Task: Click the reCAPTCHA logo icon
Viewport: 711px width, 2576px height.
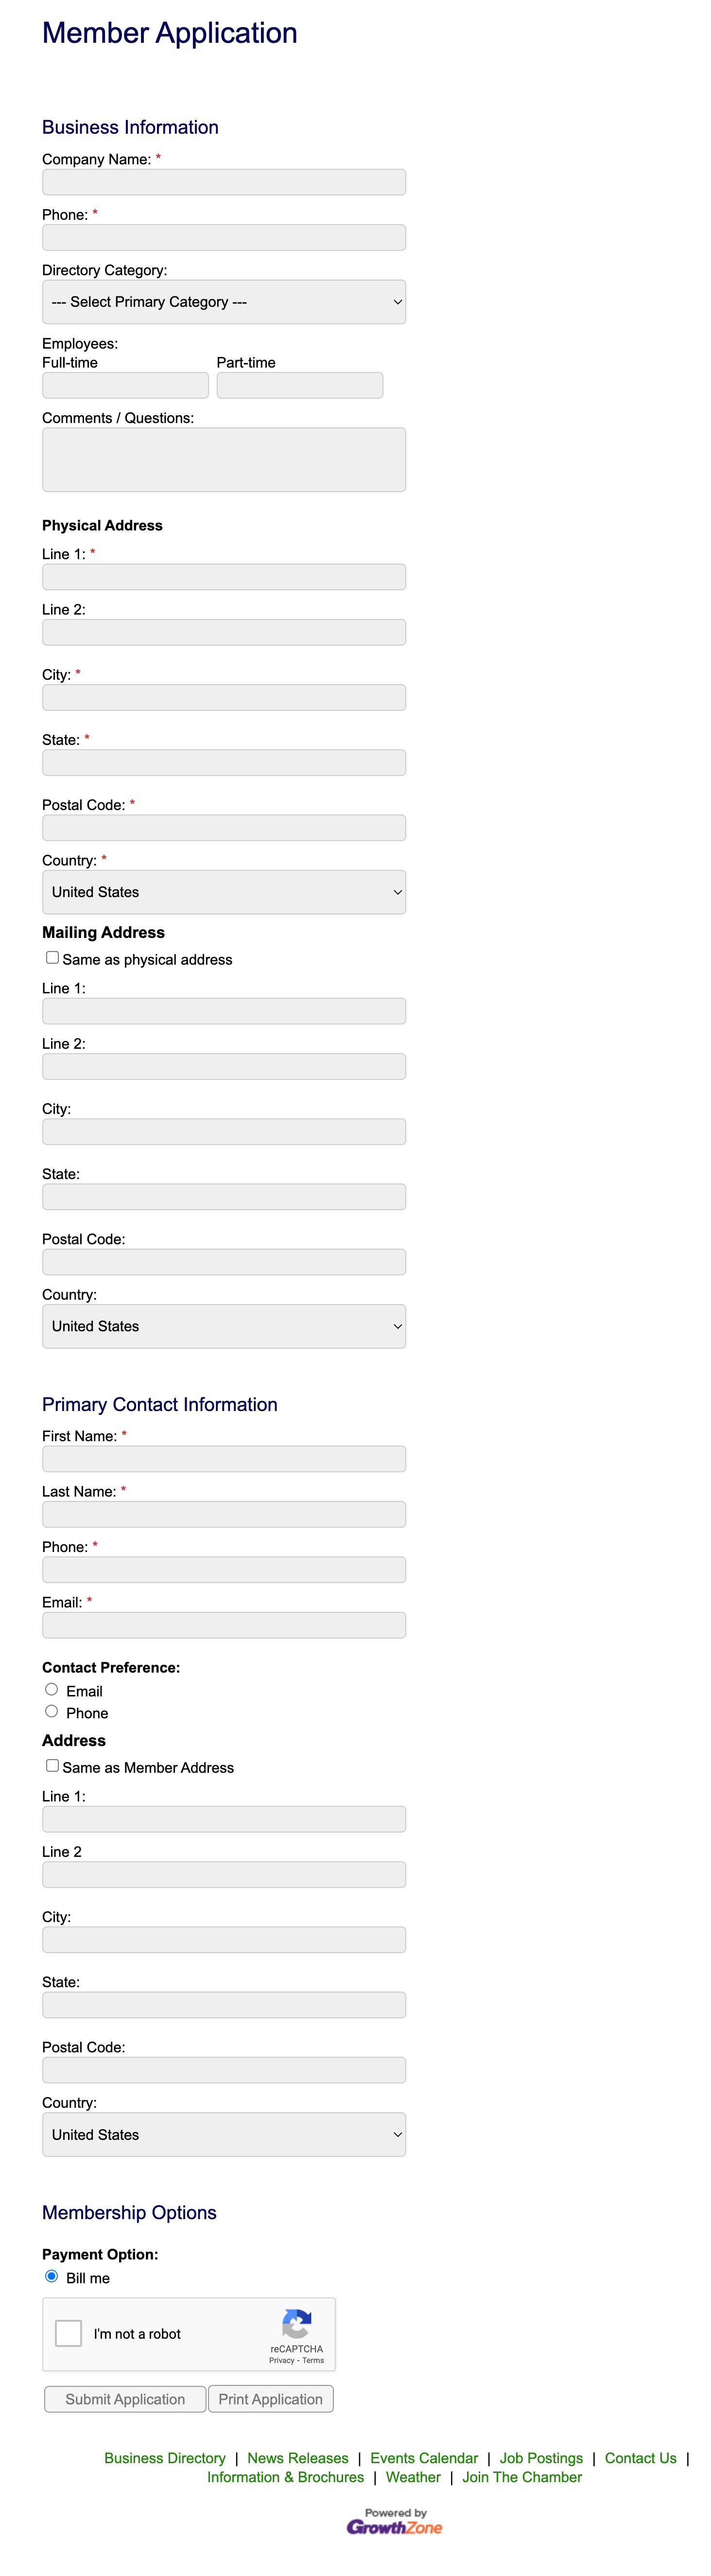Action: click(296, 2324)
